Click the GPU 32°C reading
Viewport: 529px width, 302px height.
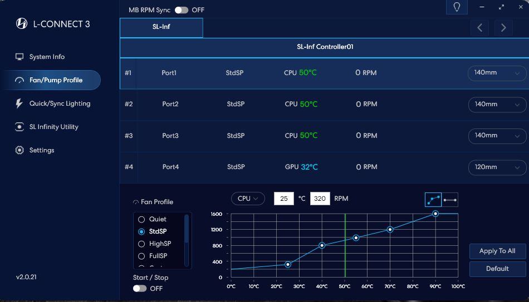pos(301,167)
